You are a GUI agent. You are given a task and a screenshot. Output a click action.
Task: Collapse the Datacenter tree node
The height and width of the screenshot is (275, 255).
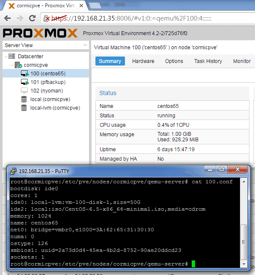(x=6, y=57)
